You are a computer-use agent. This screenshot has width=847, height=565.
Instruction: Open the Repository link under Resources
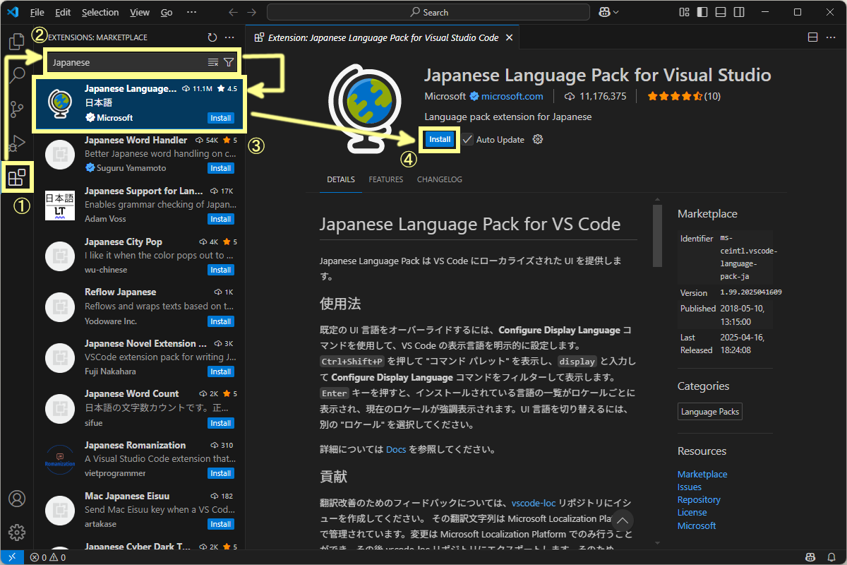point(699,499)
